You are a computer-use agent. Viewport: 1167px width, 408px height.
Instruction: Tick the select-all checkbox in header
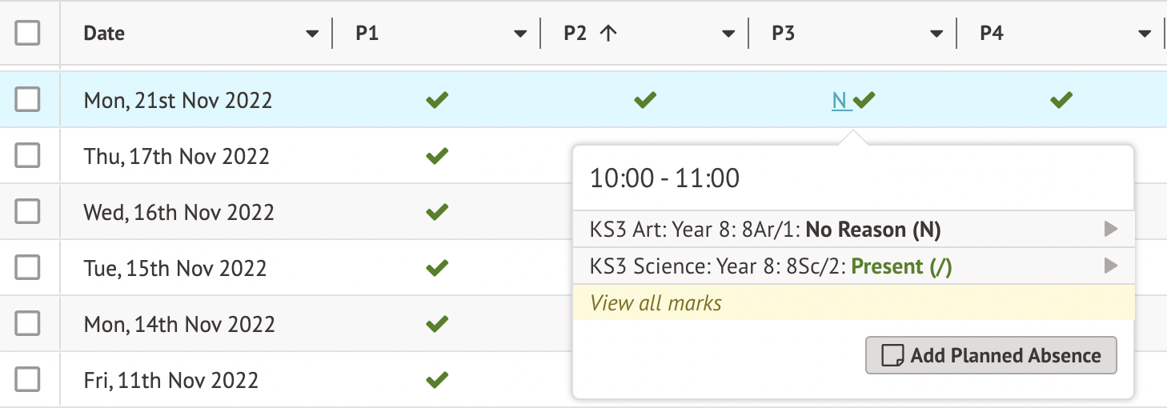pos(27,34)
